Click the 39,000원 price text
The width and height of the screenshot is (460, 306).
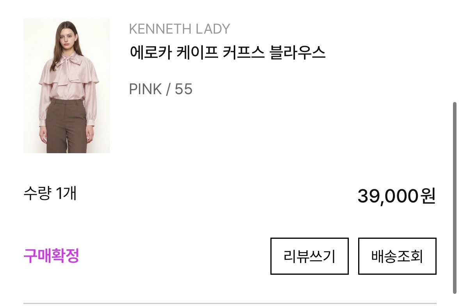[397, 196]
